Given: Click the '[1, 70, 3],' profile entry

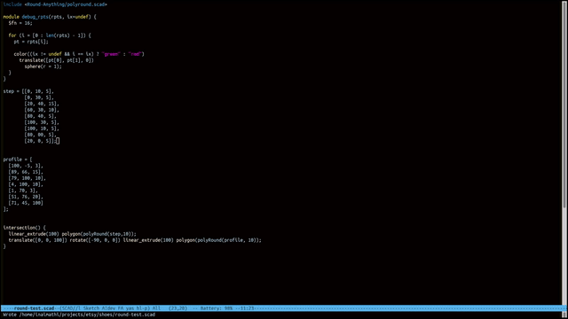Looking at the screenshot, I should [x=23, y=191].
